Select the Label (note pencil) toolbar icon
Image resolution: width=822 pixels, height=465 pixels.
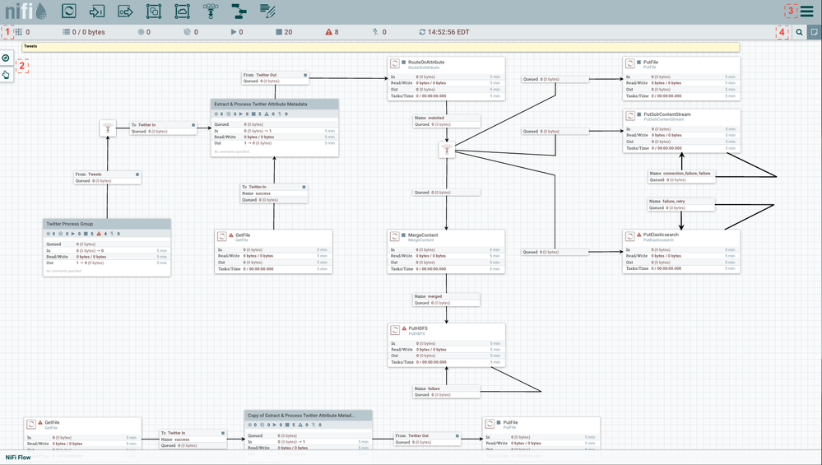pyautogui.click(x=267, y=12)
